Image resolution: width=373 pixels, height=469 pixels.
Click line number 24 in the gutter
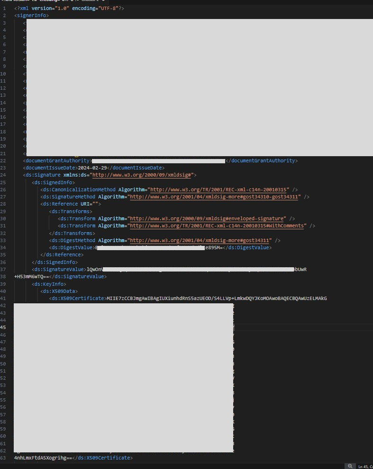pos(3,175)
